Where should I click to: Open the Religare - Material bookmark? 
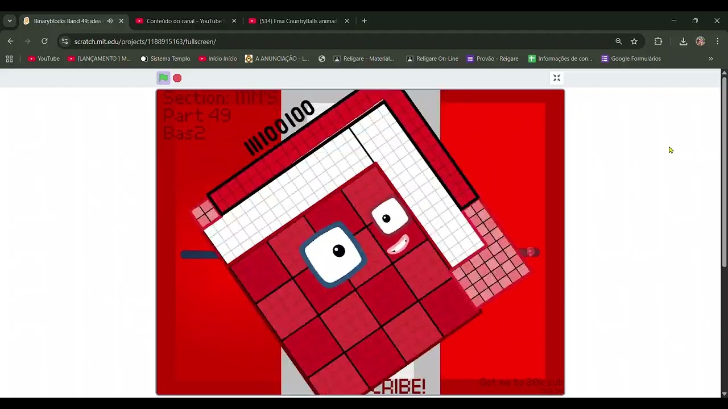pos(364,59)
